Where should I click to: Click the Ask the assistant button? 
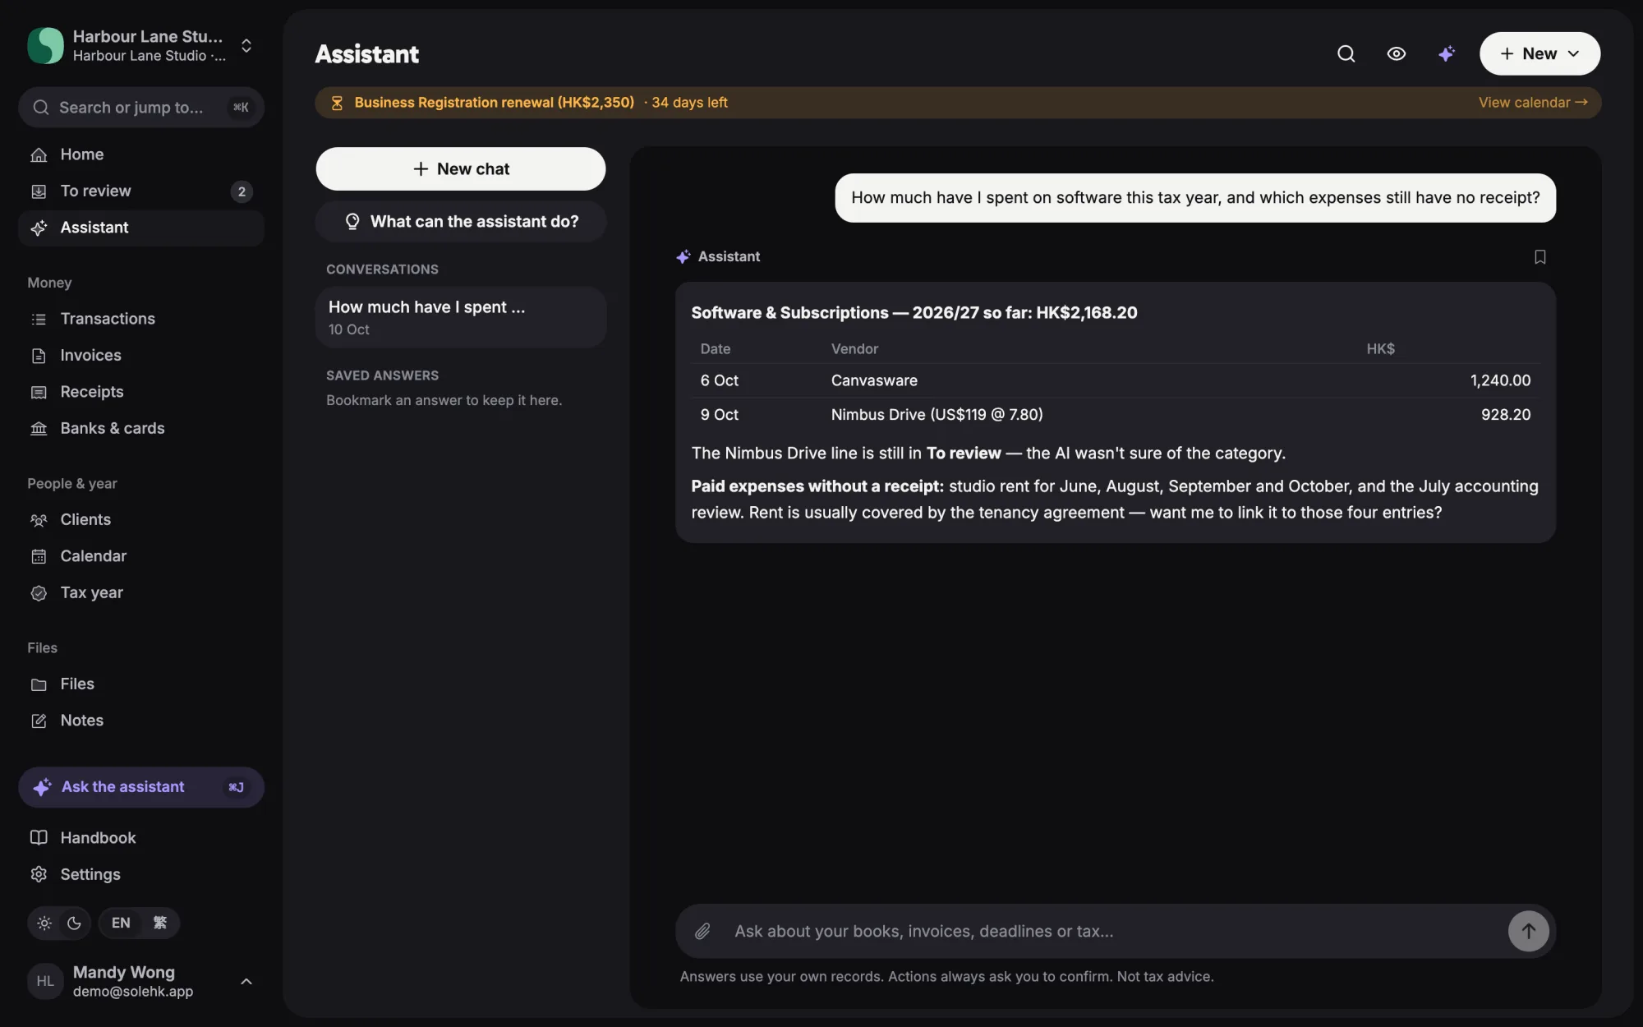point(141,787)
